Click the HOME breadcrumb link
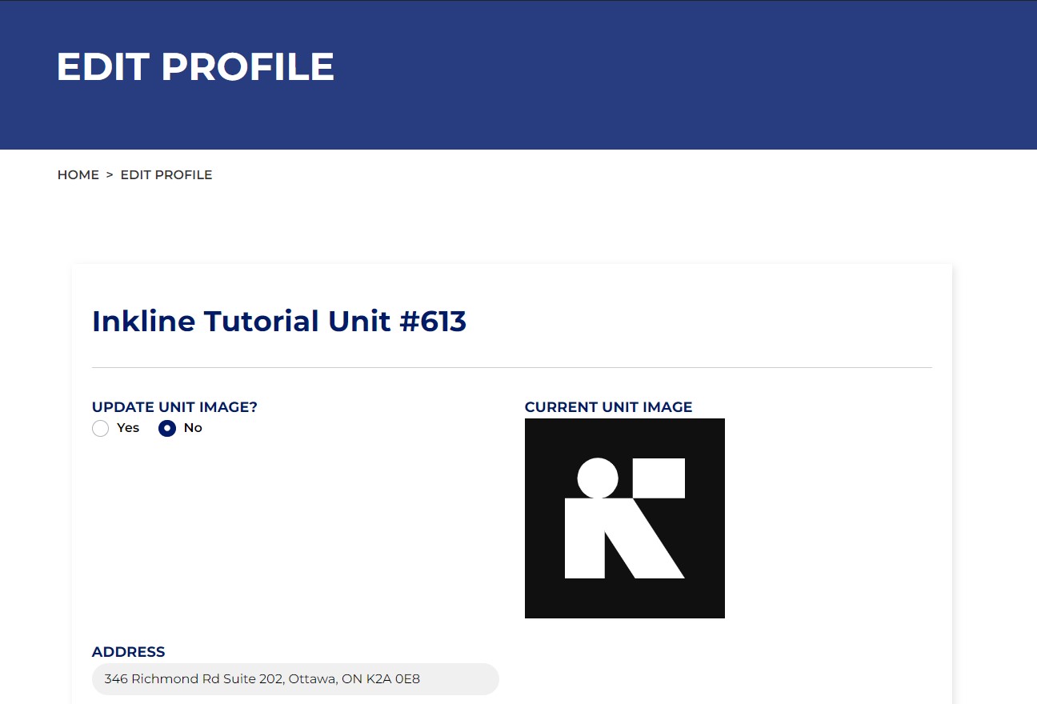The image size is (1037, 704). (x=78, y=175)
